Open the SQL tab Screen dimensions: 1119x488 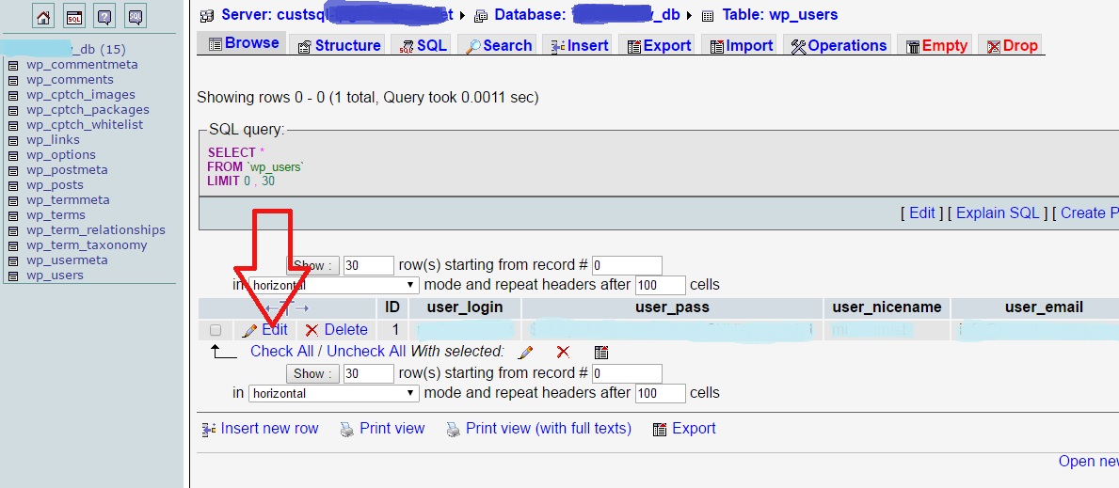click(x=423, y=46)
